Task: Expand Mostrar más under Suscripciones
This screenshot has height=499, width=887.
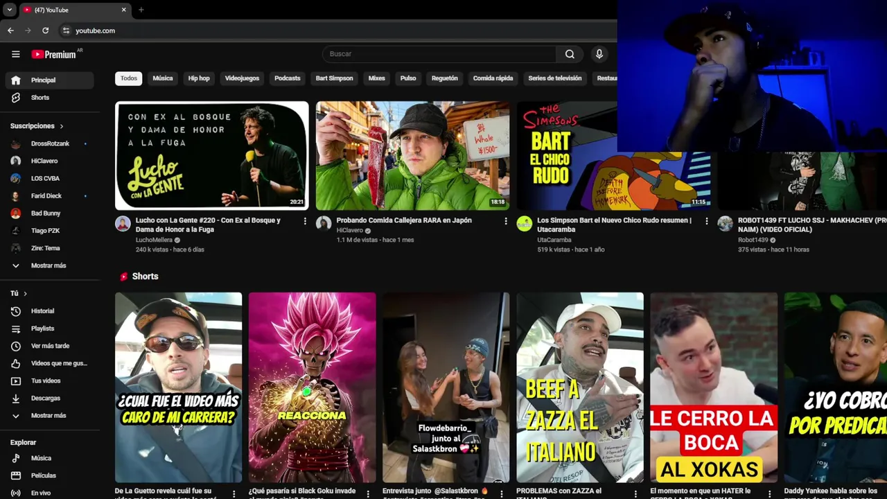Action: pos(49,265)
